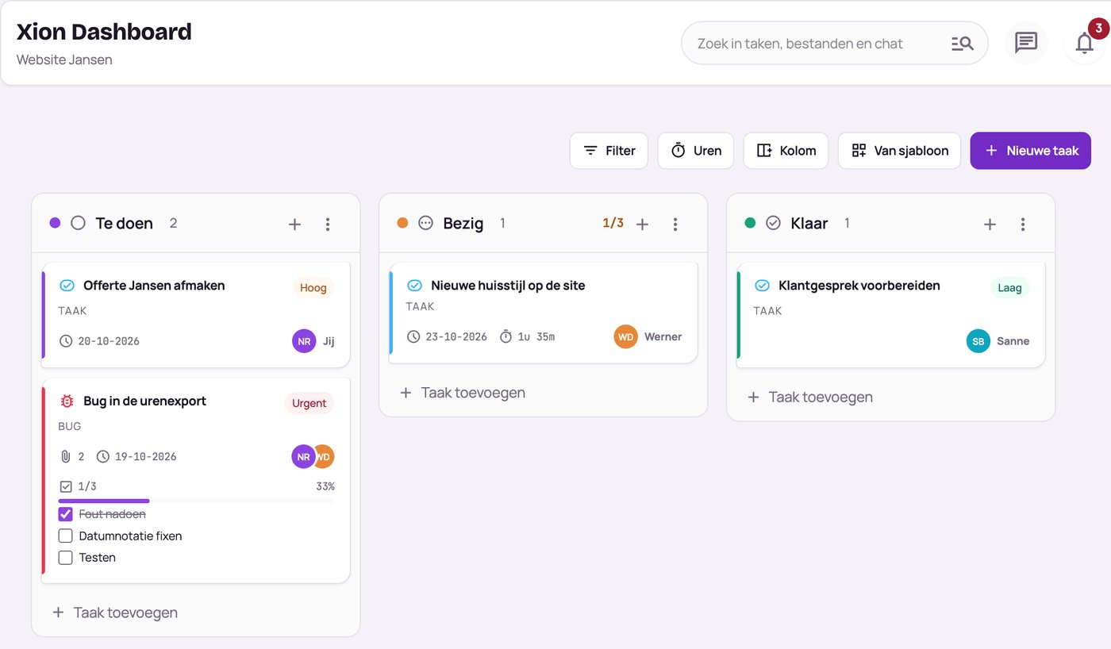1111x649 pixels.
Task: Click the checklist progress bar at 33%
Action: pos(196,501)
